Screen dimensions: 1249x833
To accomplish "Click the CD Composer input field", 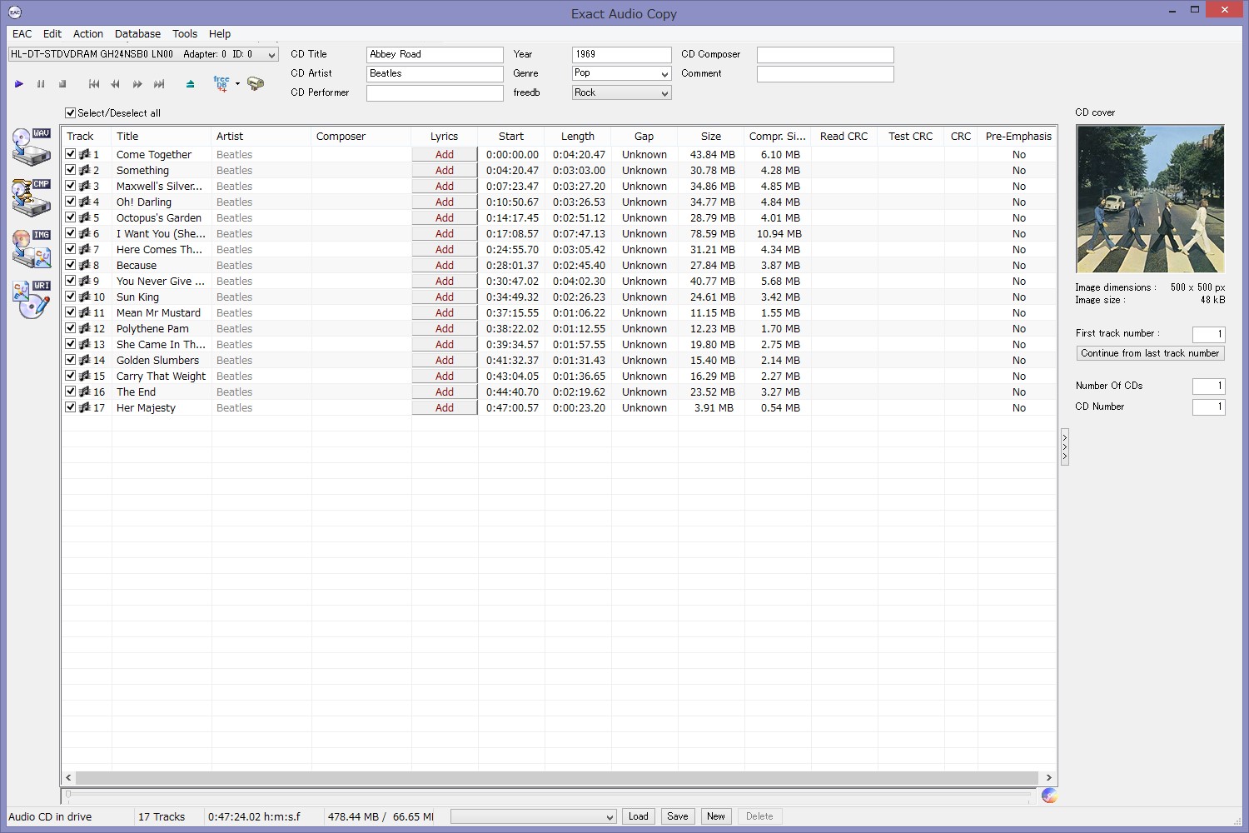I will (825, 54).
